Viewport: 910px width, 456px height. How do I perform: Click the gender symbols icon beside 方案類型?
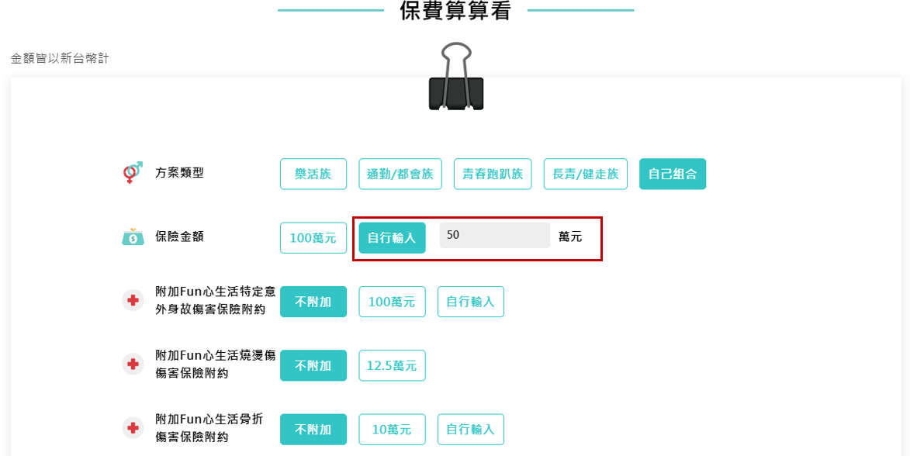(x=133, y=173)
